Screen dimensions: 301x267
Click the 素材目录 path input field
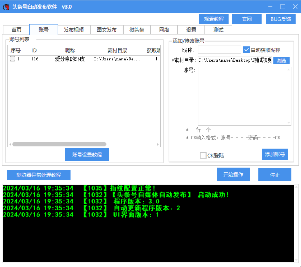[235, 60]
